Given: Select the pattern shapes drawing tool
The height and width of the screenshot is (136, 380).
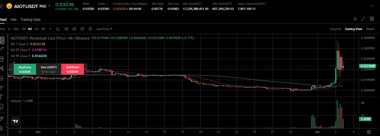Looking at the screenshot, I should point(2,68).
